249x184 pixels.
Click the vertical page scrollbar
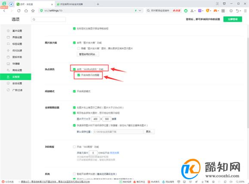click(248, 83)
